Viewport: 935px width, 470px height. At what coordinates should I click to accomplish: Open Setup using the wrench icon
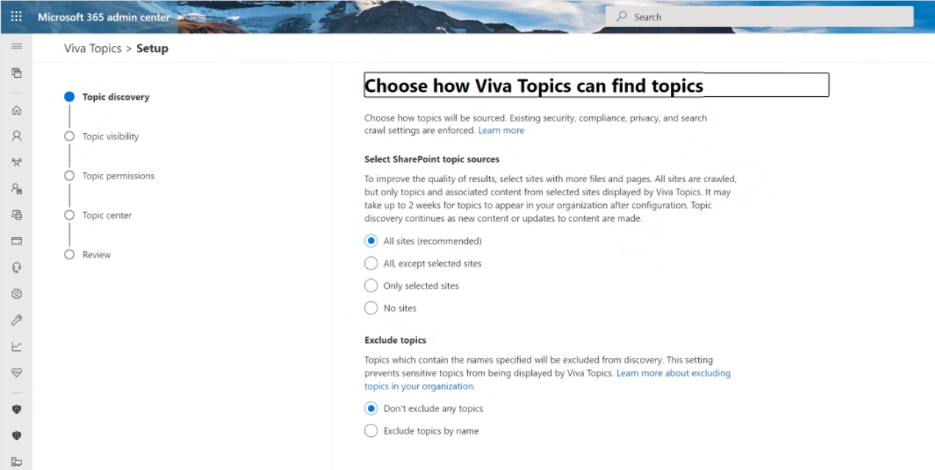[16, 319]
